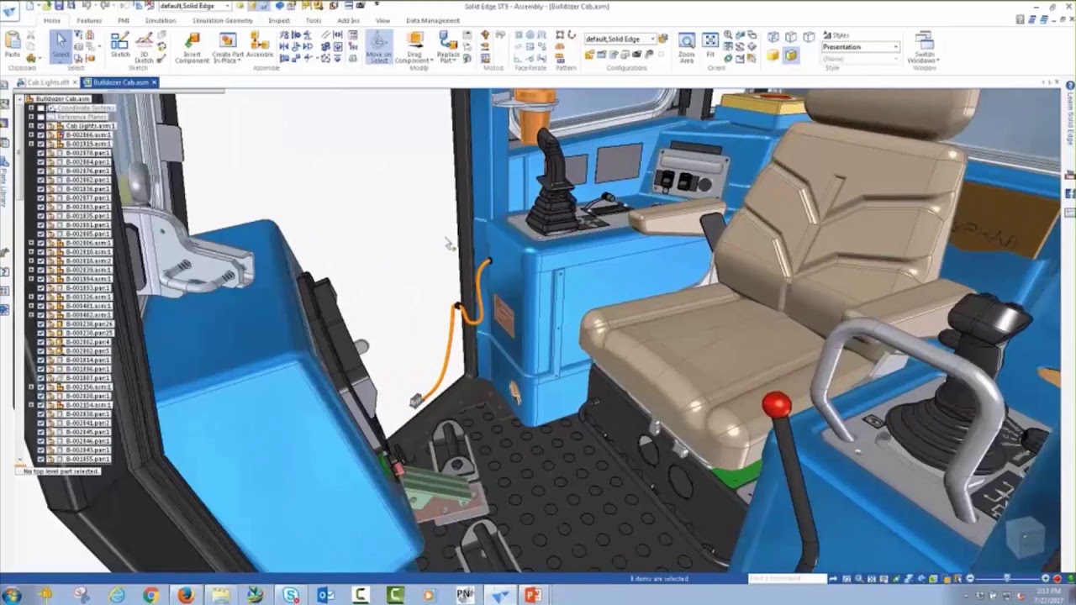Click the Windows Start button
This screenshot has height=605, width=1076.
click(x=12, y=595)
